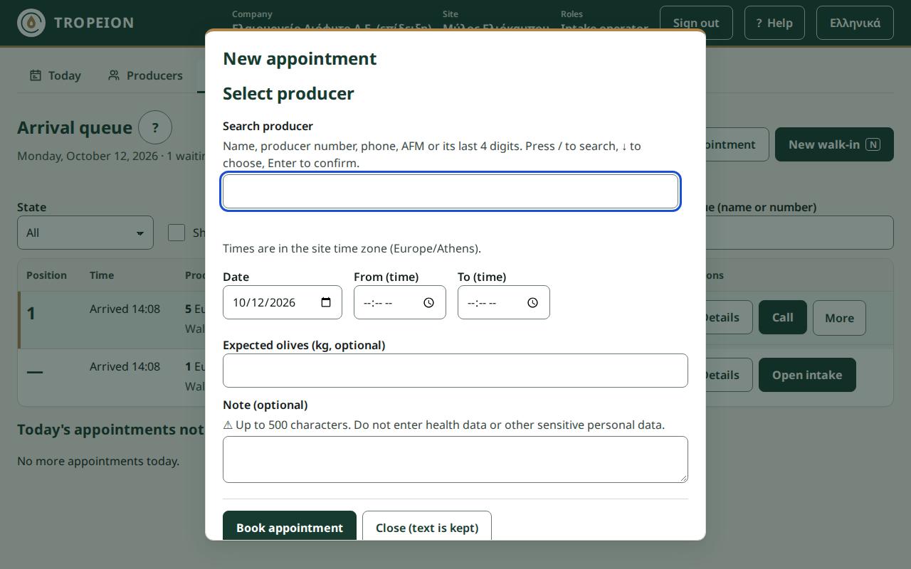Viewport: 911px width, 569px height.
Task: Click the 'Arrival queue' heading
Action: coord(75,128)
